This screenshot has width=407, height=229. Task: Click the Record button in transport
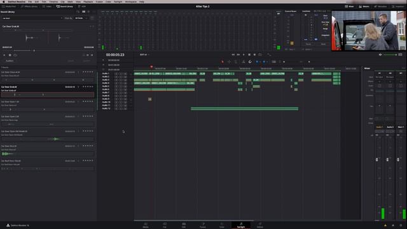[254, 55]
